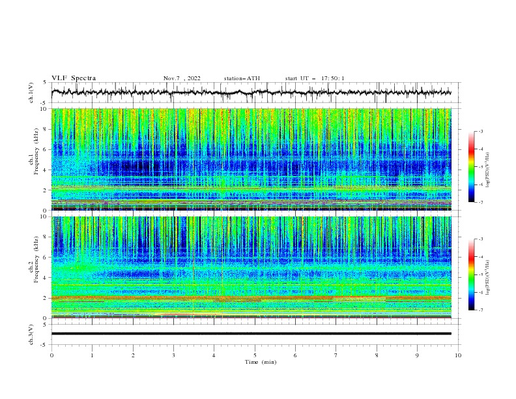The height and width of the screenshot is (399, 516).
Task: Click the "station=ATH" label
Action: 242,78
